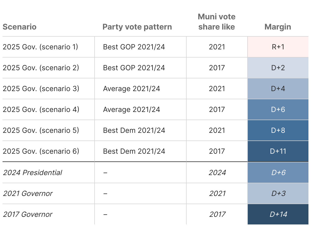The width and height of the screenshot is (311, 227).
Task: Click the D+14 margin cell
Action: click(x=278, y=214)
